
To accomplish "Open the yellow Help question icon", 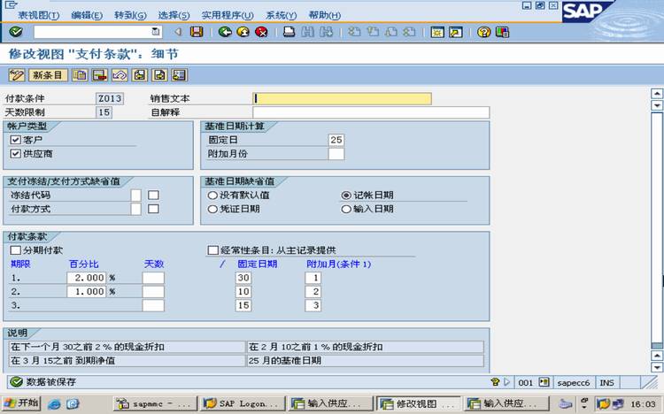I will [483, 32].
